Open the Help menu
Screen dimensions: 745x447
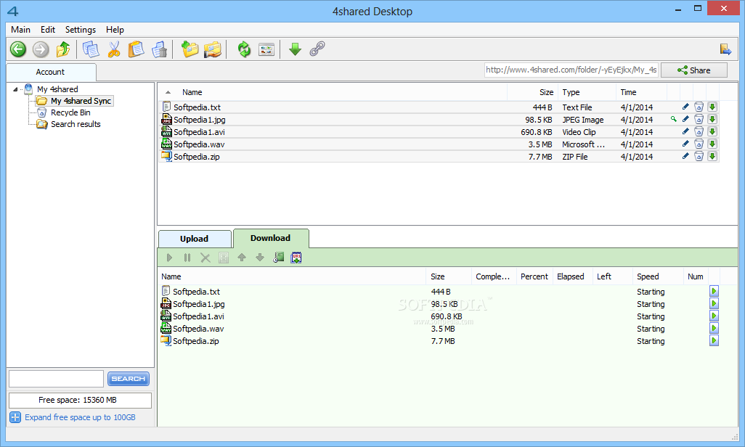click(x=115, y=30)
